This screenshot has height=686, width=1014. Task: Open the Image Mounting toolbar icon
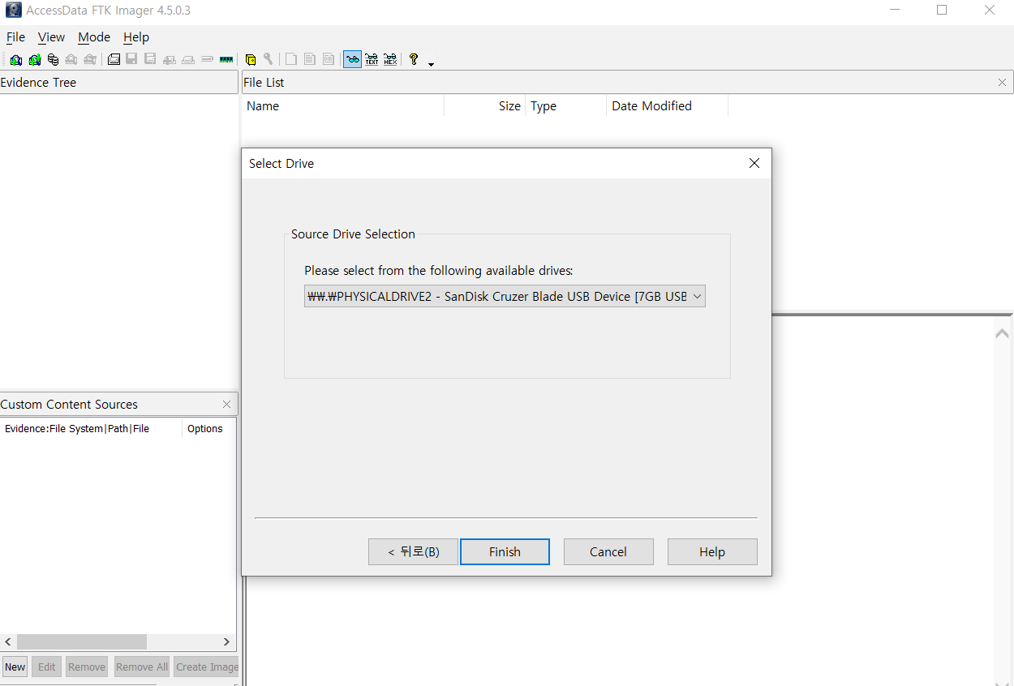click(x=53, y=59)
